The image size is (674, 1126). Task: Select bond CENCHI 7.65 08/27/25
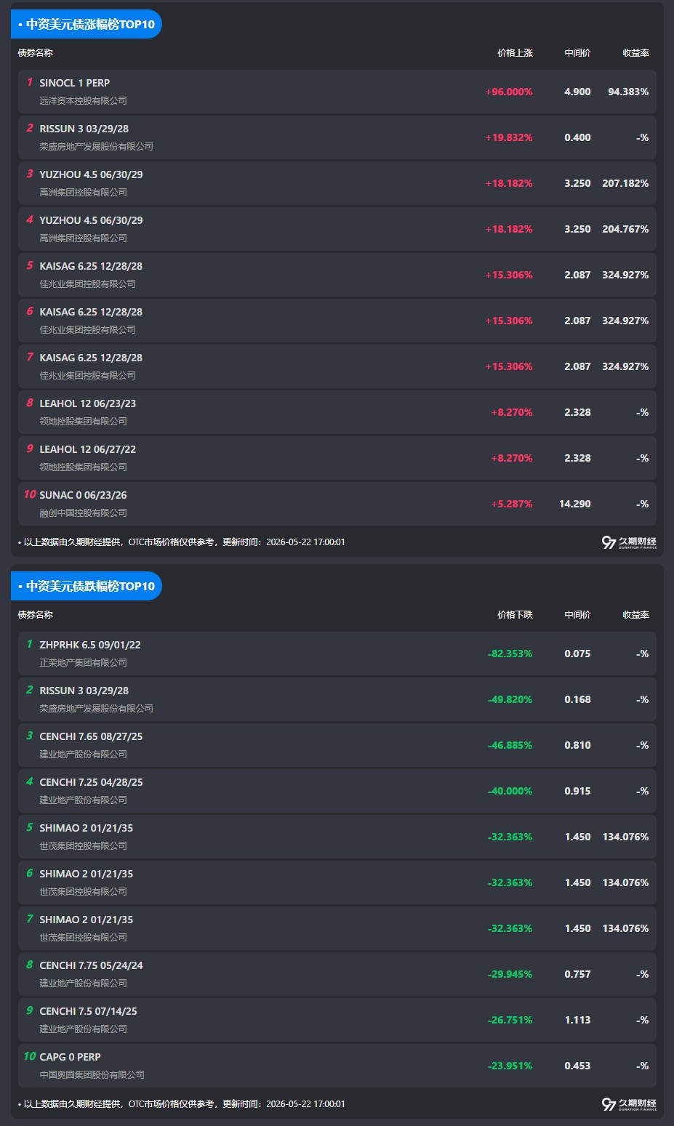coord(91,736)
